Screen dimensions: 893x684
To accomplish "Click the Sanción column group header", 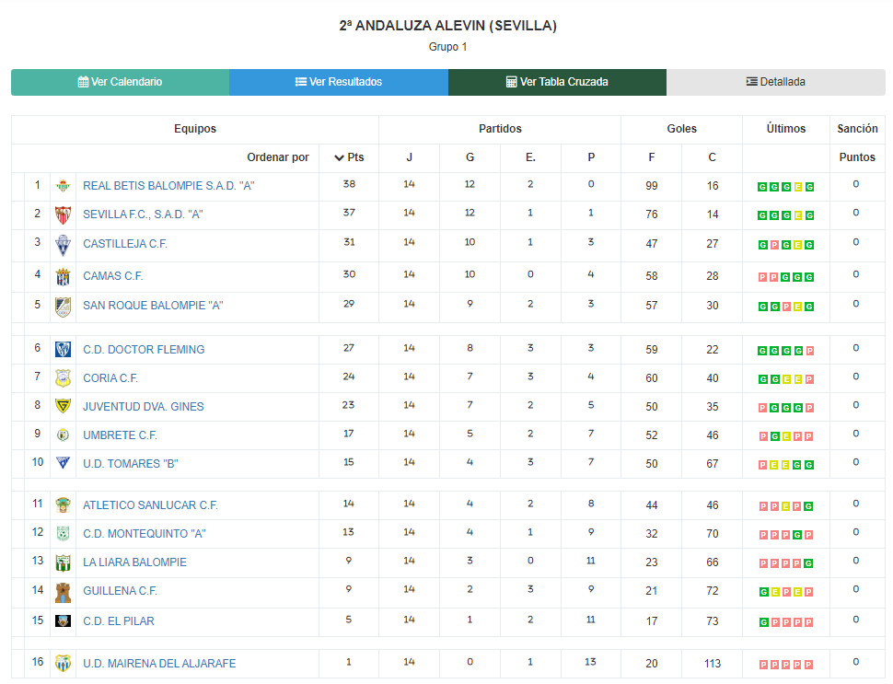I will point(857,129).
